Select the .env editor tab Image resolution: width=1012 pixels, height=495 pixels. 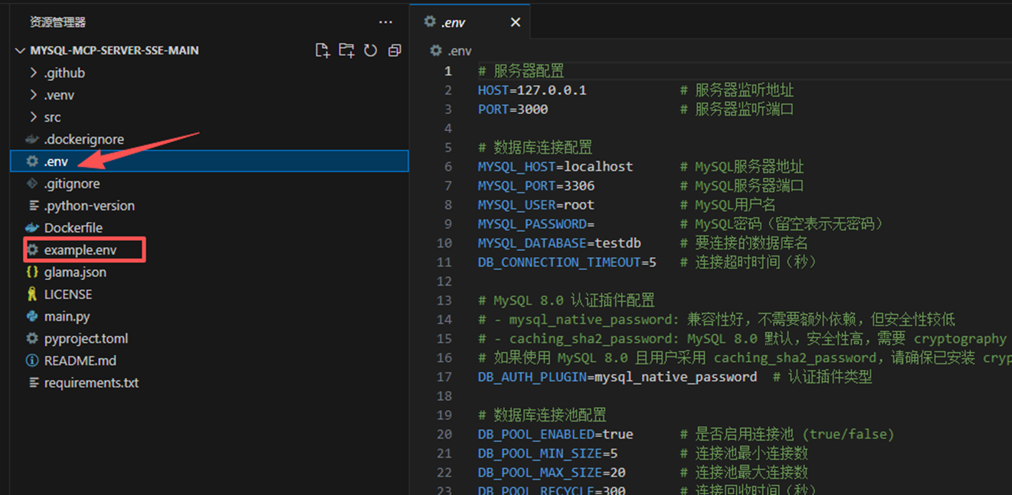point(460,21)
